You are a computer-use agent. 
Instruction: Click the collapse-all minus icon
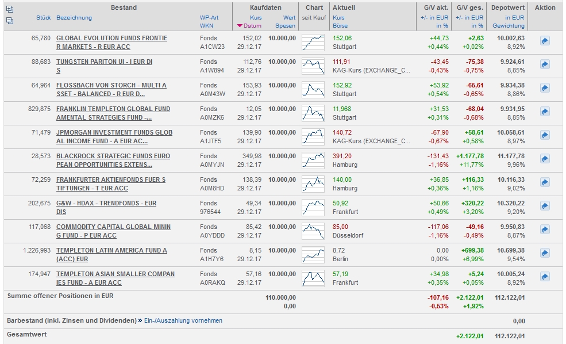pyautogui.click(x=10, y=21)
